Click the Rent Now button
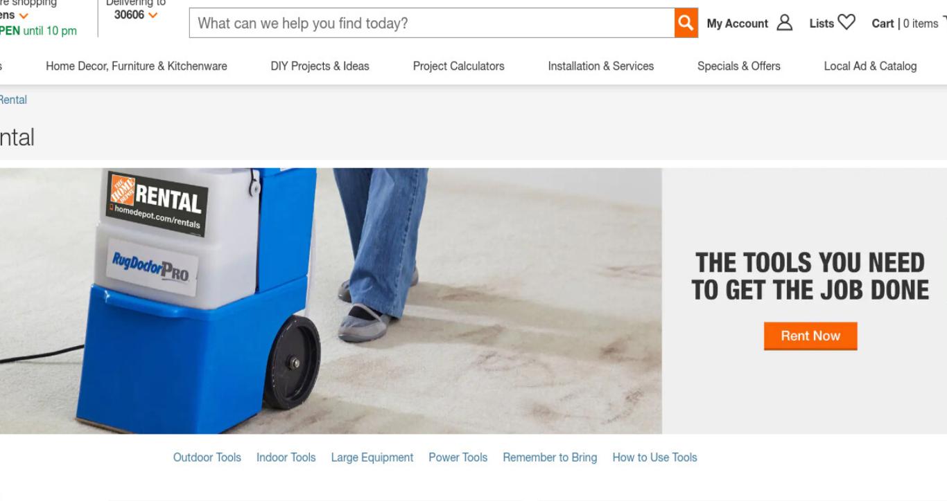947x501 pixels. (x=810, y=336)
